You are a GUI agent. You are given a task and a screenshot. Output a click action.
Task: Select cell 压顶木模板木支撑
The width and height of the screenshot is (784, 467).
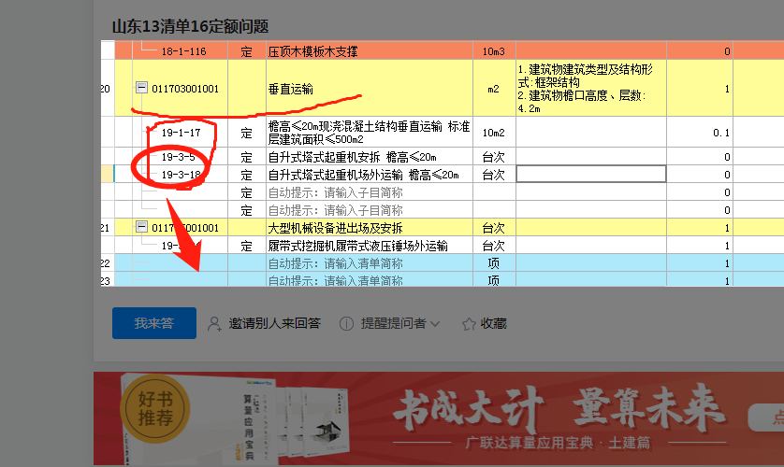tap(370, 50)
